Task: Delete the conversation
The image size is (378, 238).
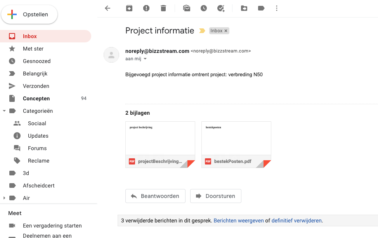Action: tap(163, 8)
